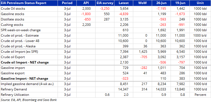Select the API column header
Screen dimensions: 211x102
click(x=86, y=3)
